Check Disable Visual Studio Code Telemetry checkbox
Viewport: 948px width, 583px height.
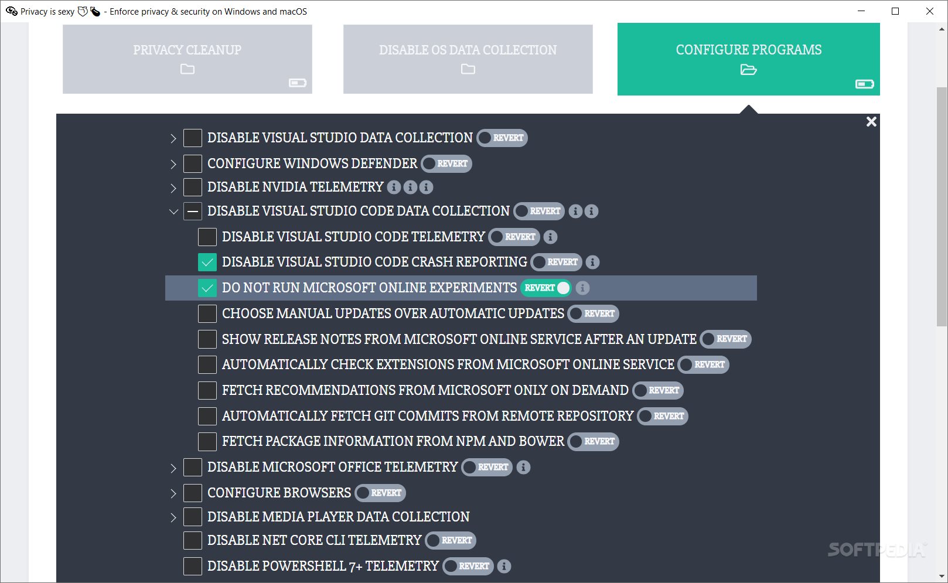coord(207,237)
